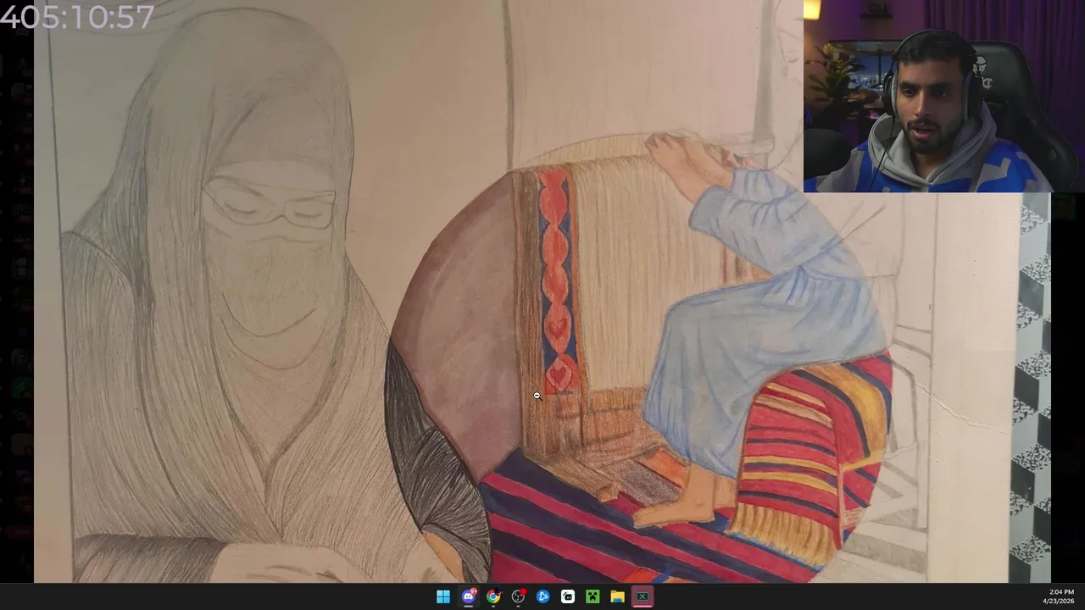Open Google Chrome from the taskbar
Image resolution: width=1085 pixels, height=610 pixels.
point(493,596)
